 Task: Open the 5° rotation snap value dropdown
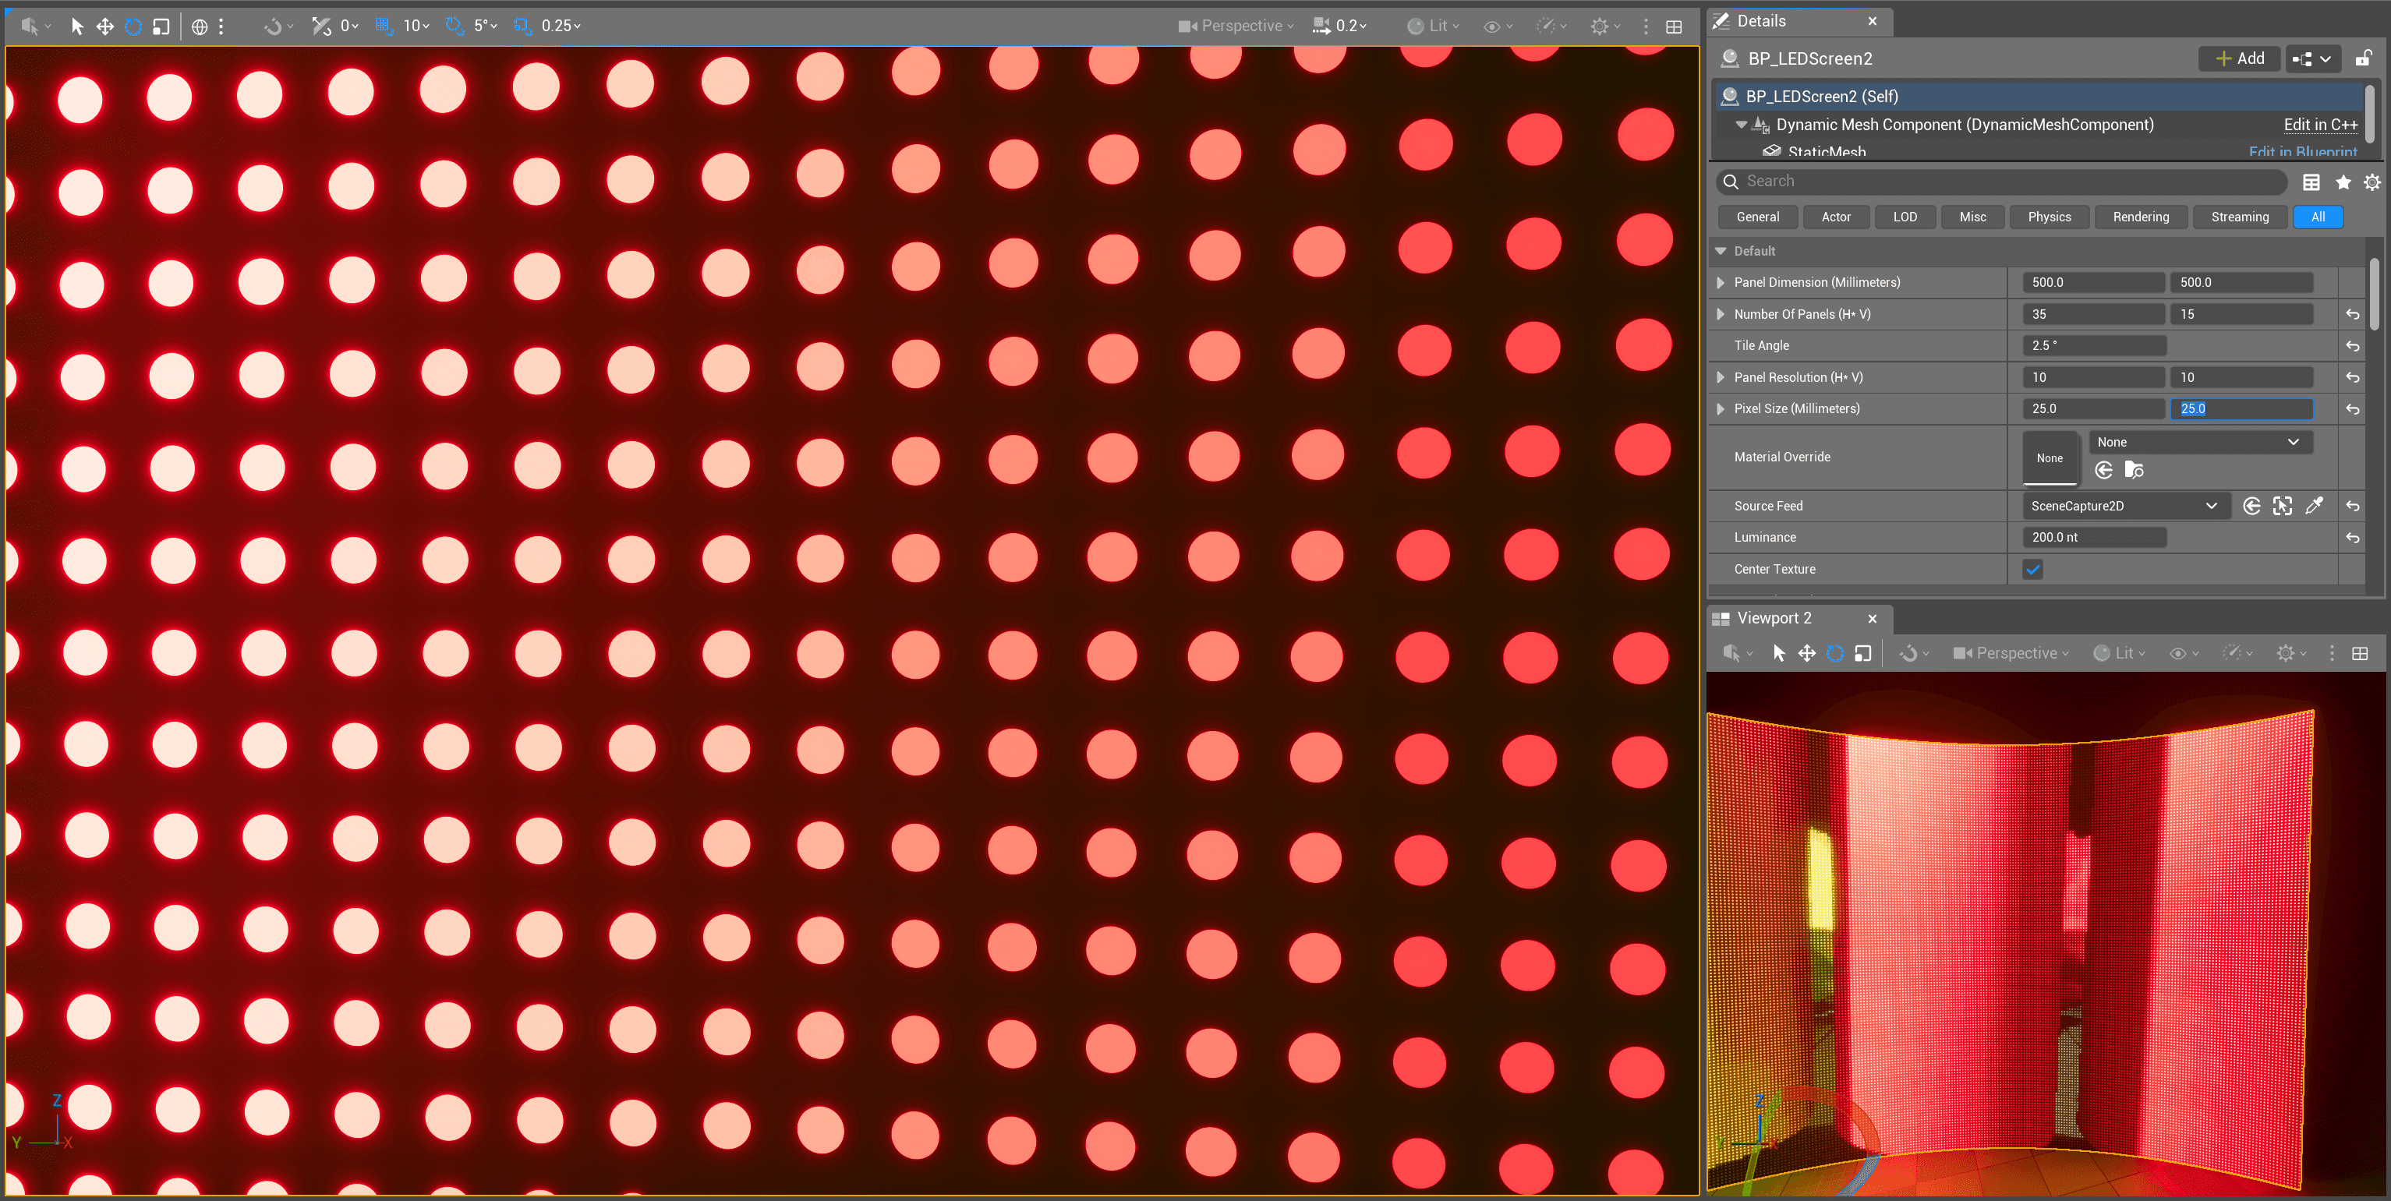[486, 26]
